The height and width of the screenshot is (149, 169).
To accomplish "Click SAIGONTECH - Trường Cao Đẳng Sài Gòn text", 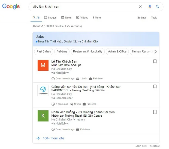I will (78, 90).
